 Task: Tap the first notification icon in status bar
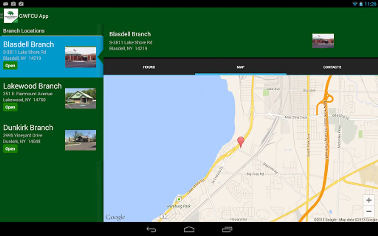(6, 4)
